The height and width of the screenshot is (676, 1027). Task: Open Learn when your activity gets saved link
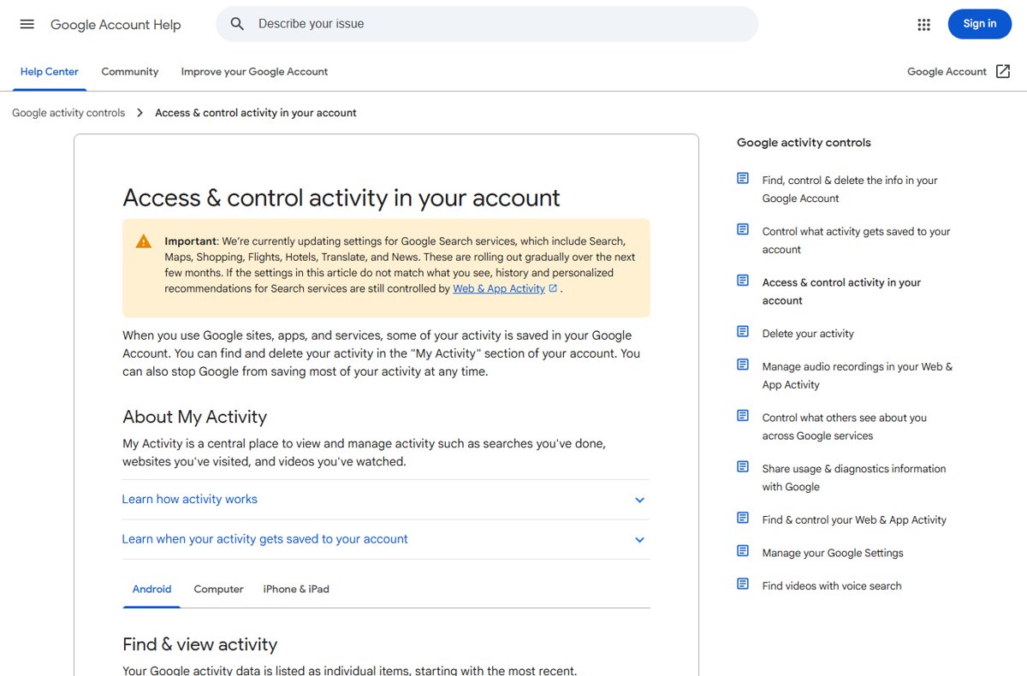264,540
